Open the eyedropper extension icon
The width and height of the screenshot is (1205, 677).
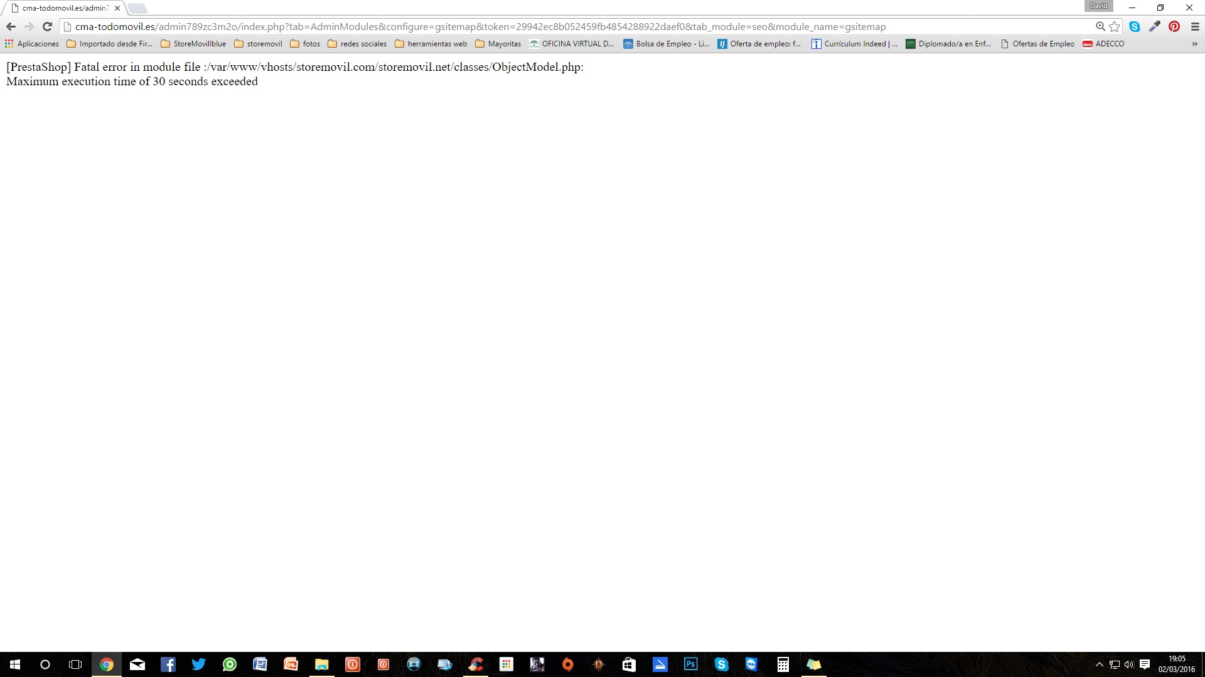(x=1154, y=26)
